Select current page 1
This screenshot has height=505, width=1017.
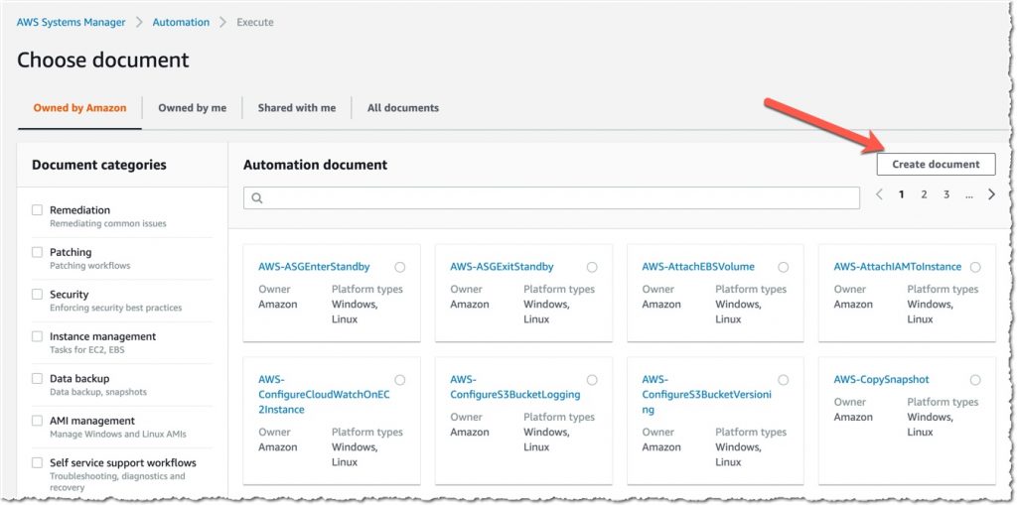click(901, 194)
